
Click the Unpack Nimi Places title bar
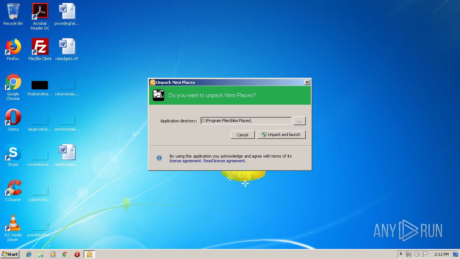point(230,82)
